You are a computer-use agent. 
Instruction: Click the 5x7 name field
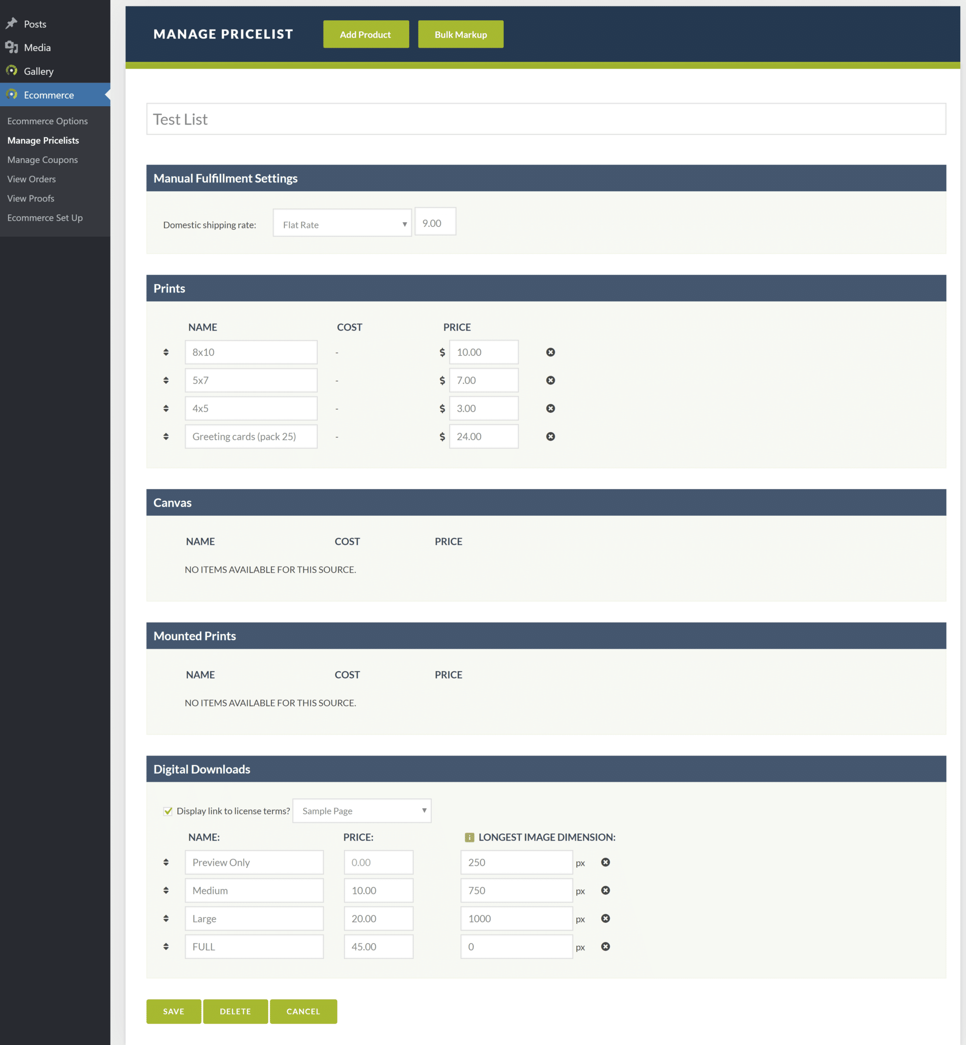251,381
